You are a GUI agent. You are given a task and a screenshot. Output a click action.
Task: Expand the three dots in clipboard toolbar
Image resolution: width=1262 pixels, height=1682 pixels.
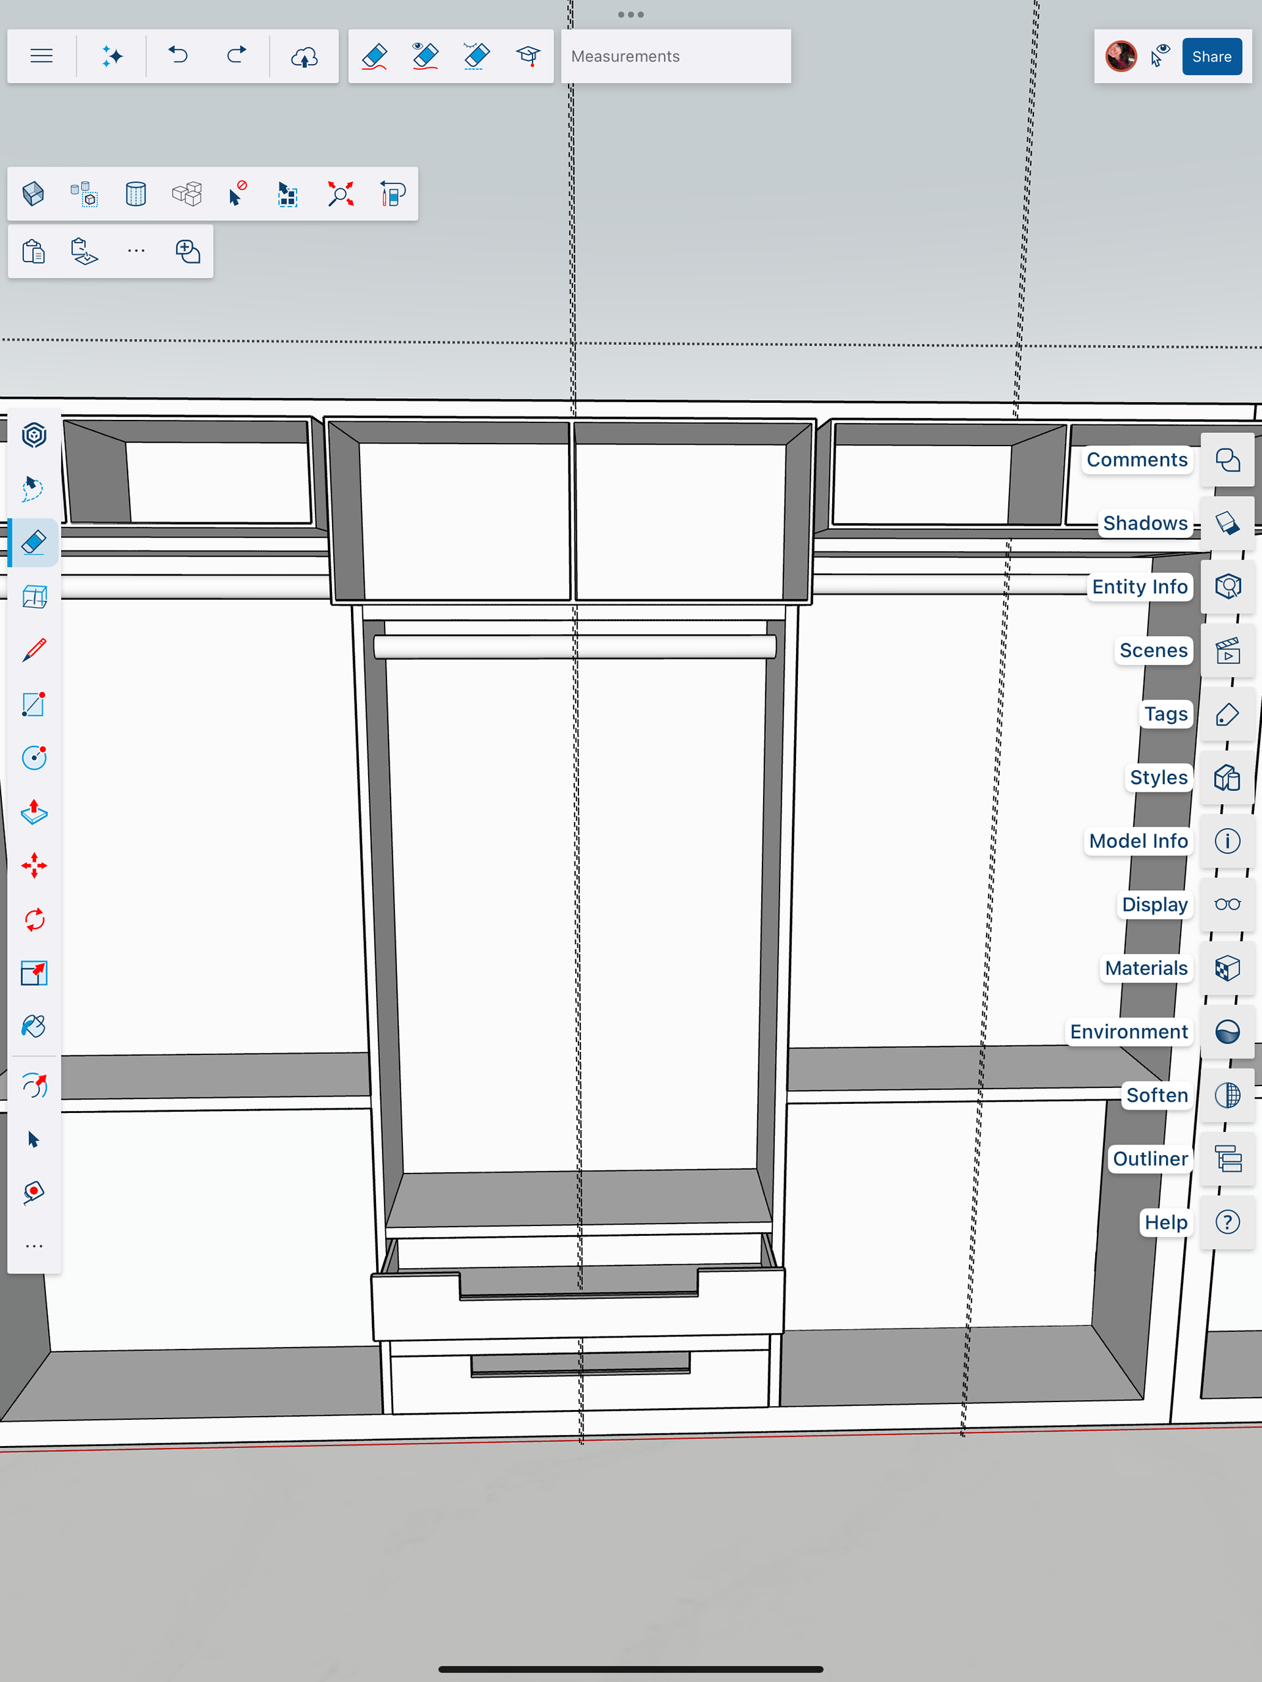pos(136,251)
